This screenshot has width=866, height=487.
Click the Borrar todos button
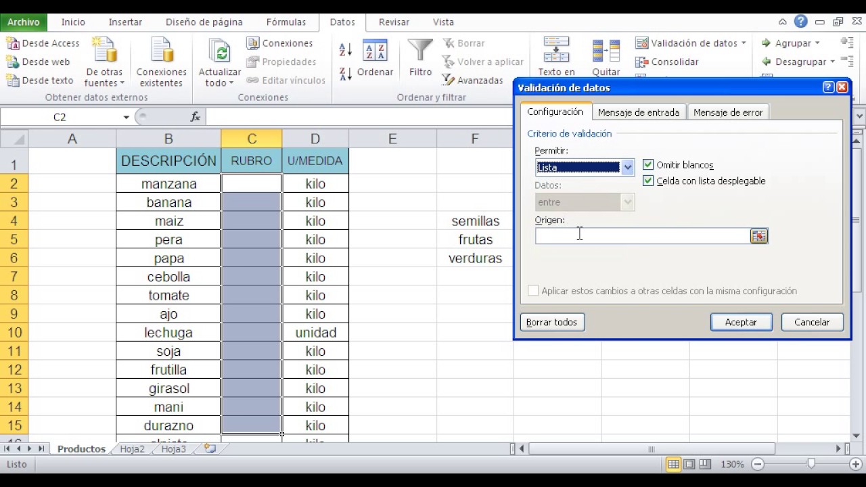[551, 322]
